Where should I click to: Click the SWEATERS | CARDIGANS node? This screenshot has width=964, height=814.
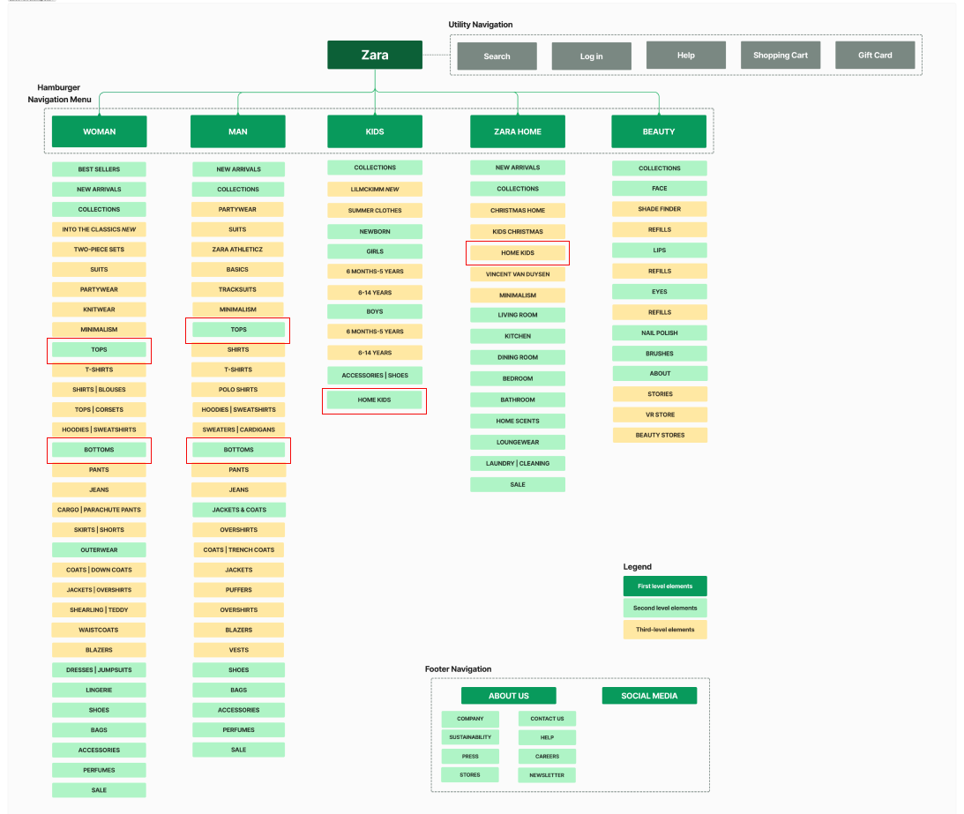click(x=238, y=429)
